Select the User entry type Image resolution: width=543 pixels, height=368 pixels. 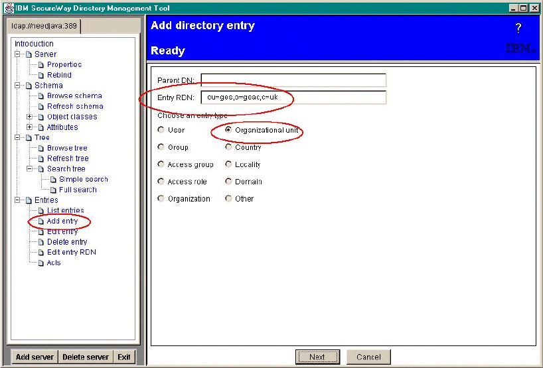[161, 130]
